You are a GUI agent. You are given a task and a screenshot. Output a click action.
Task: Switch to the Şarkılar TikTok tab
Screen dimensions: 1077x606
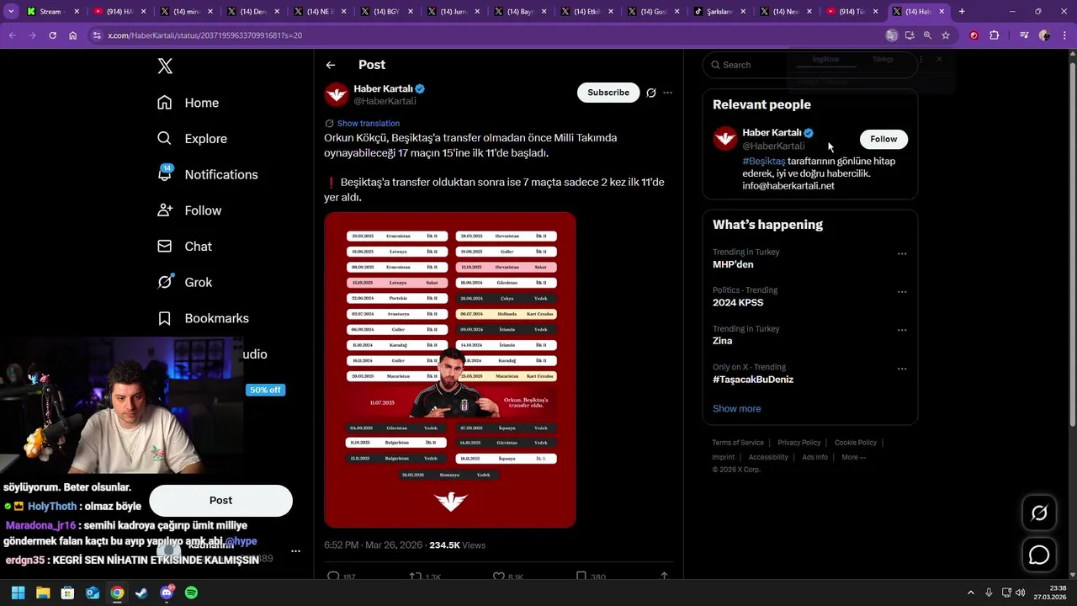coord(719,12)
